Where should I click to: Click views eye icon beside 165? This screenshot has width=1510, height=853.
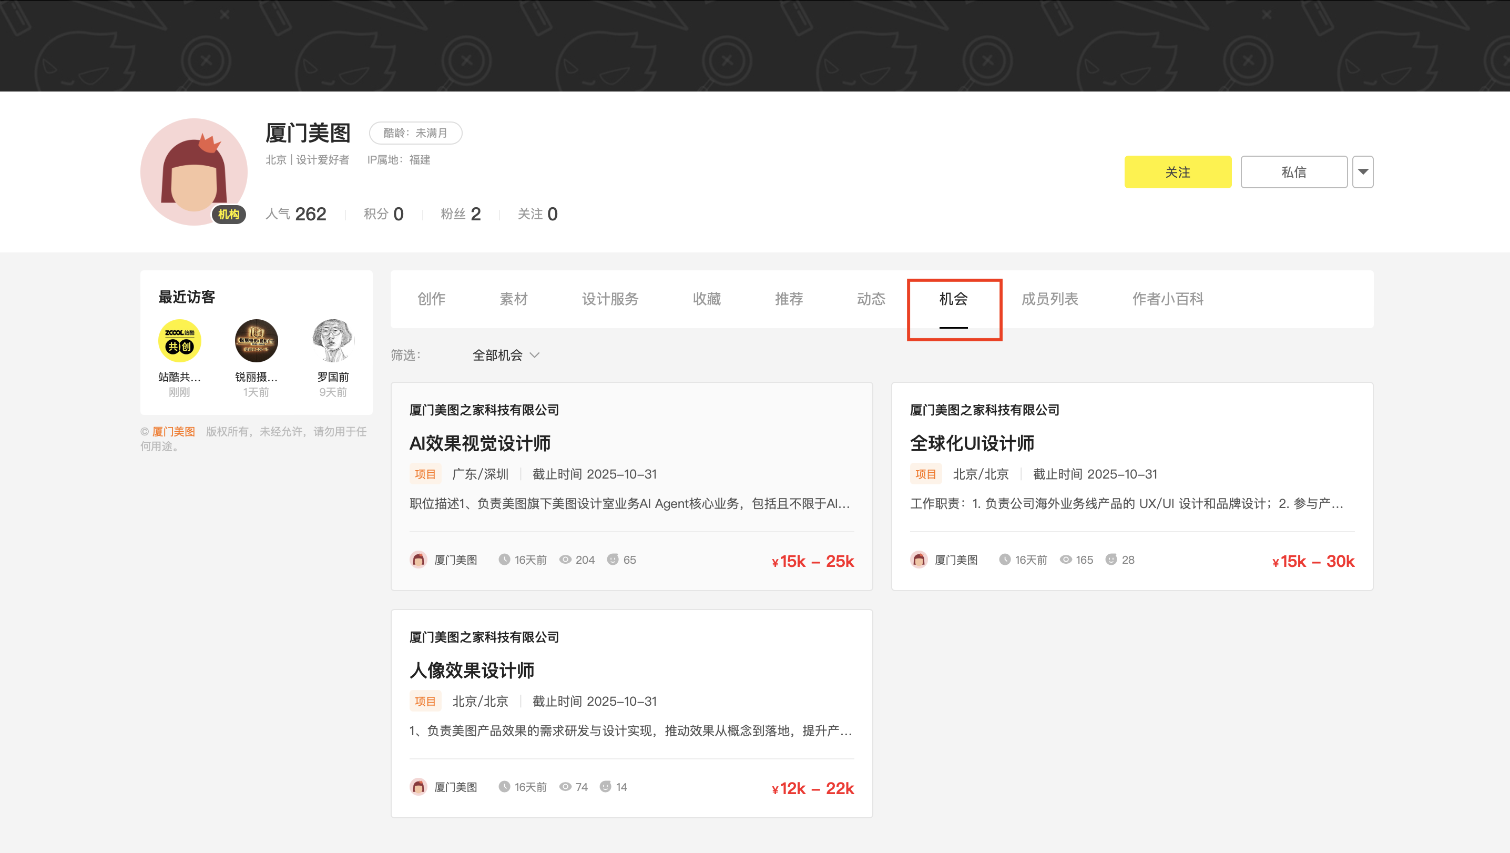tap(1066, 559)
